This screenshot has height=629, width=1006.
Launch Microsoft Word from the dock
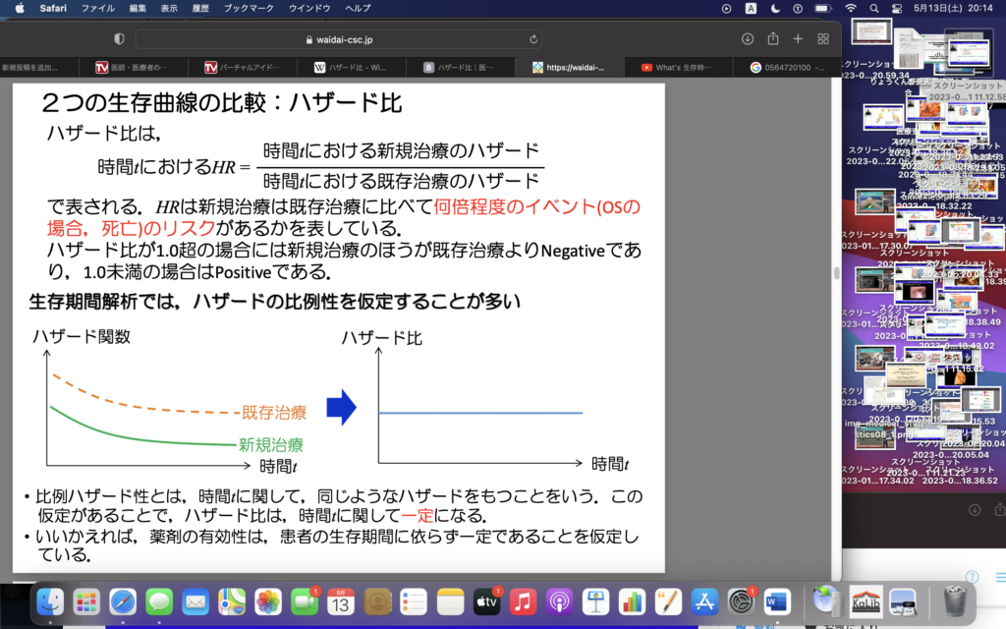(776, 600)
